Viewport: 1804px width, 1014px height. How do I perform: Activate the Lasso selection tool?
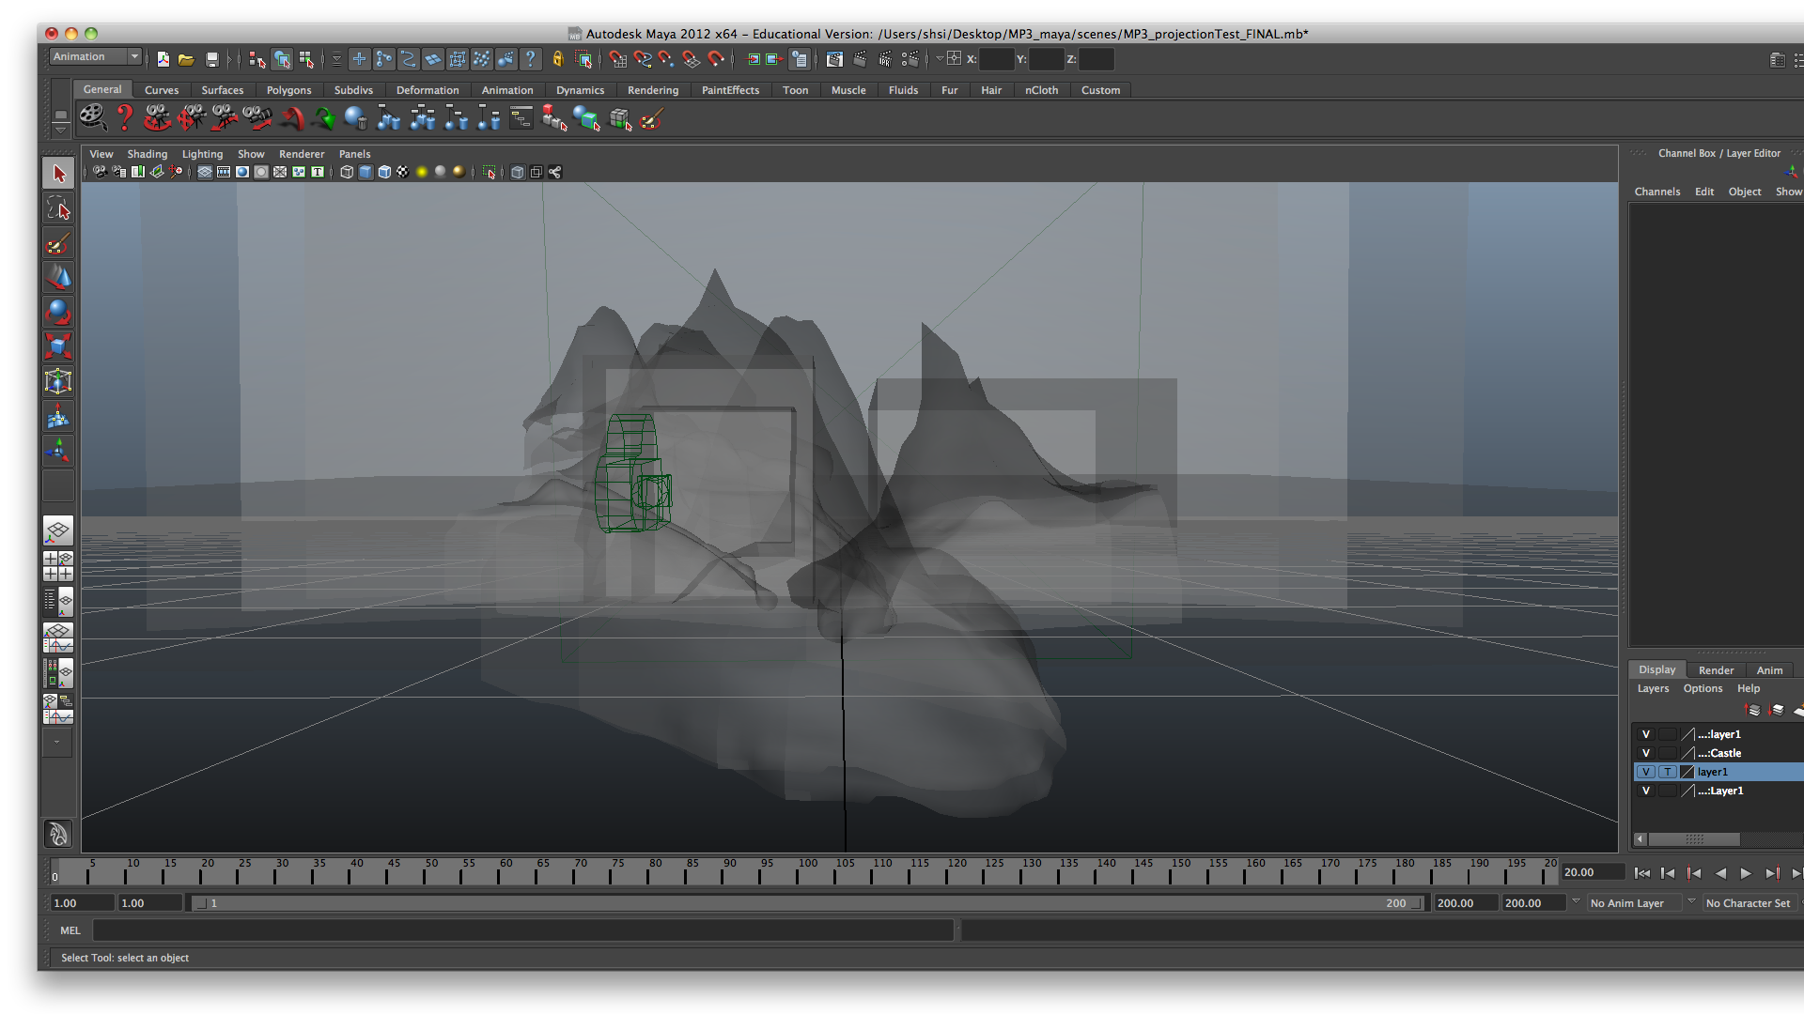58,208
